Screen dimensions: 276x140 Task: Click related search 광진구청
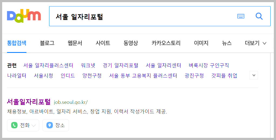pyautogui.click(x=194, y=76)
